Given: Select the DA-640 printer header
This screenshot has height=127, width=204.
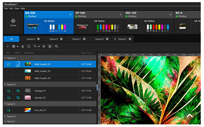Looking at the screenshot, I should coord(49,15).
